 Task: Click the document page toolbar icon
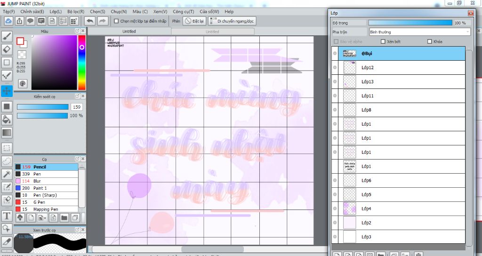52,21
